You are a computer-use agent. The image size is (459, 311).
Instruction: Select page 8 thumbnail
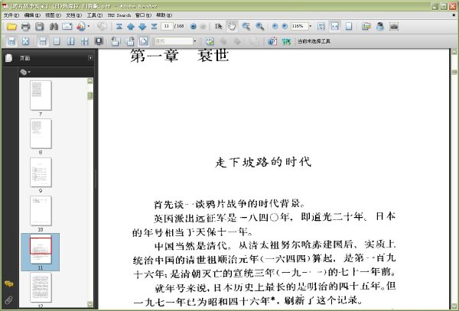tap(41, 134)
